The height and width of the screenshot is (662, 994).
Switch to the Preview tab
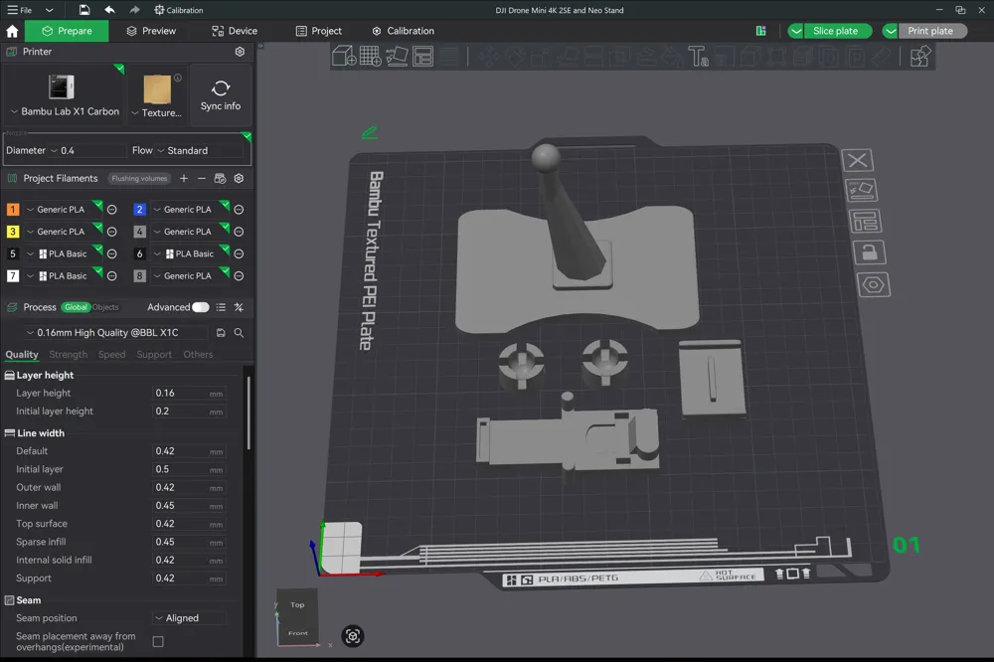[x=151, y=31]
